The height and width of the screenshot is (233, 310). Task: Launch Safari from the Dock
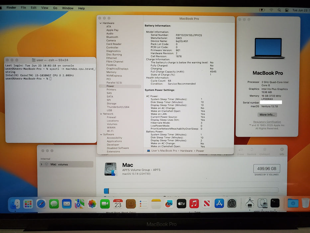[x=41, y=204]
